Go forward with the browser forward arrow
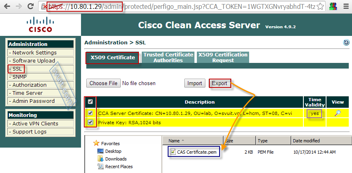Viewport: 352px width, 173px height. point(19,6)
